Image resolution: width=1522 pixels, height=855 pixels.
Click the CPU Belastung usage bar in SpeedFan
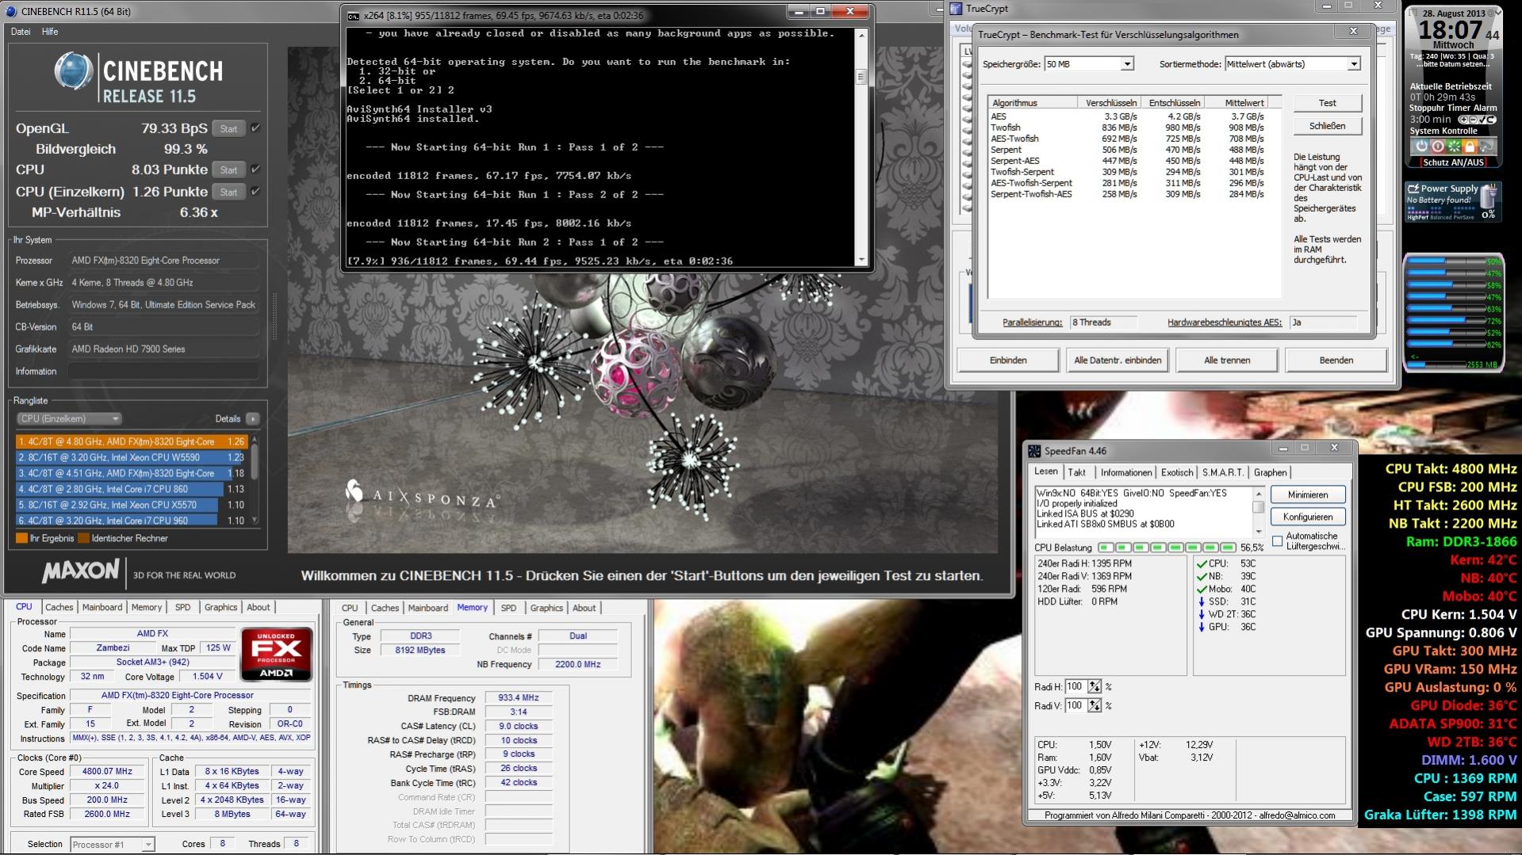coord(1167,548)
